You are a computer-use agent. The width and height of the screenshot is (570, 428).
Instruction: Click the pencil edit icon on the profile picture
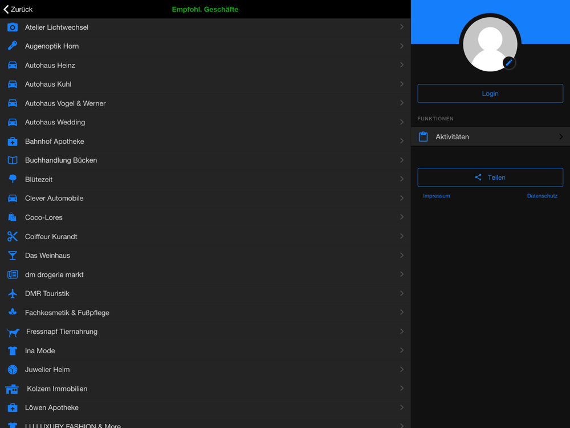(x=509, y=63)
